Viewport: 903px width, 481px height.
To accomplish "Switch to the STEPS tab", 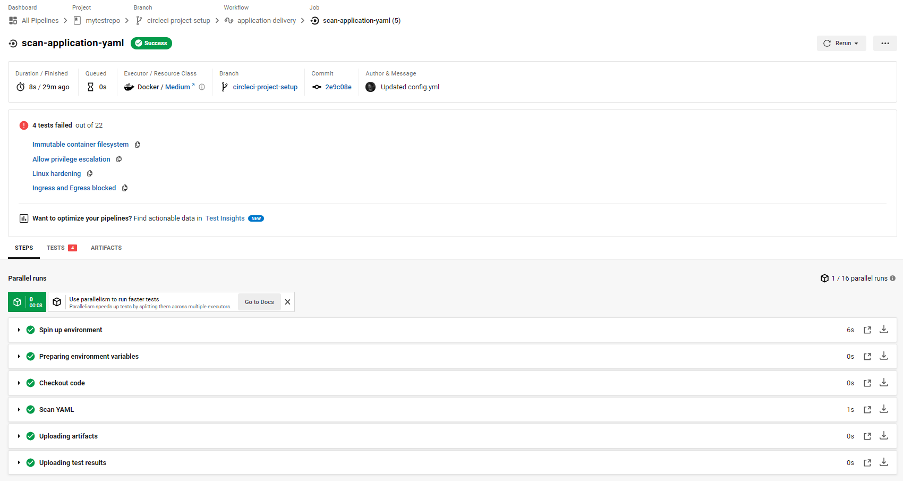I will point(24,248).
